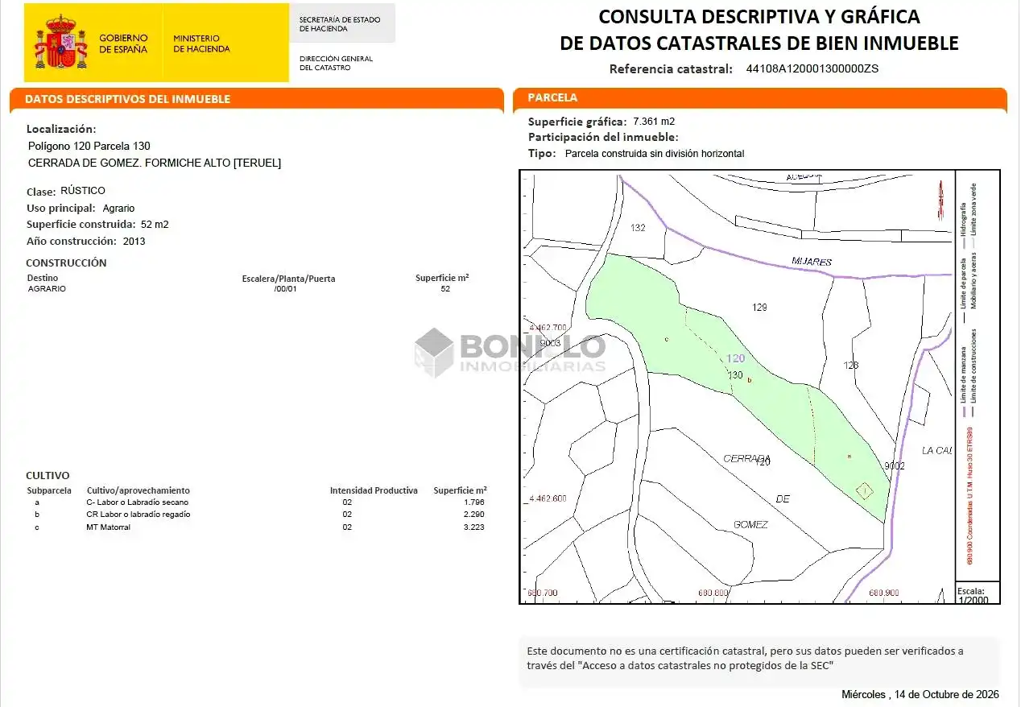The width and height of the screenshot is (1021, 707).
Task: Select the surface value "2.290"
Action: click(x=474, y=514)
